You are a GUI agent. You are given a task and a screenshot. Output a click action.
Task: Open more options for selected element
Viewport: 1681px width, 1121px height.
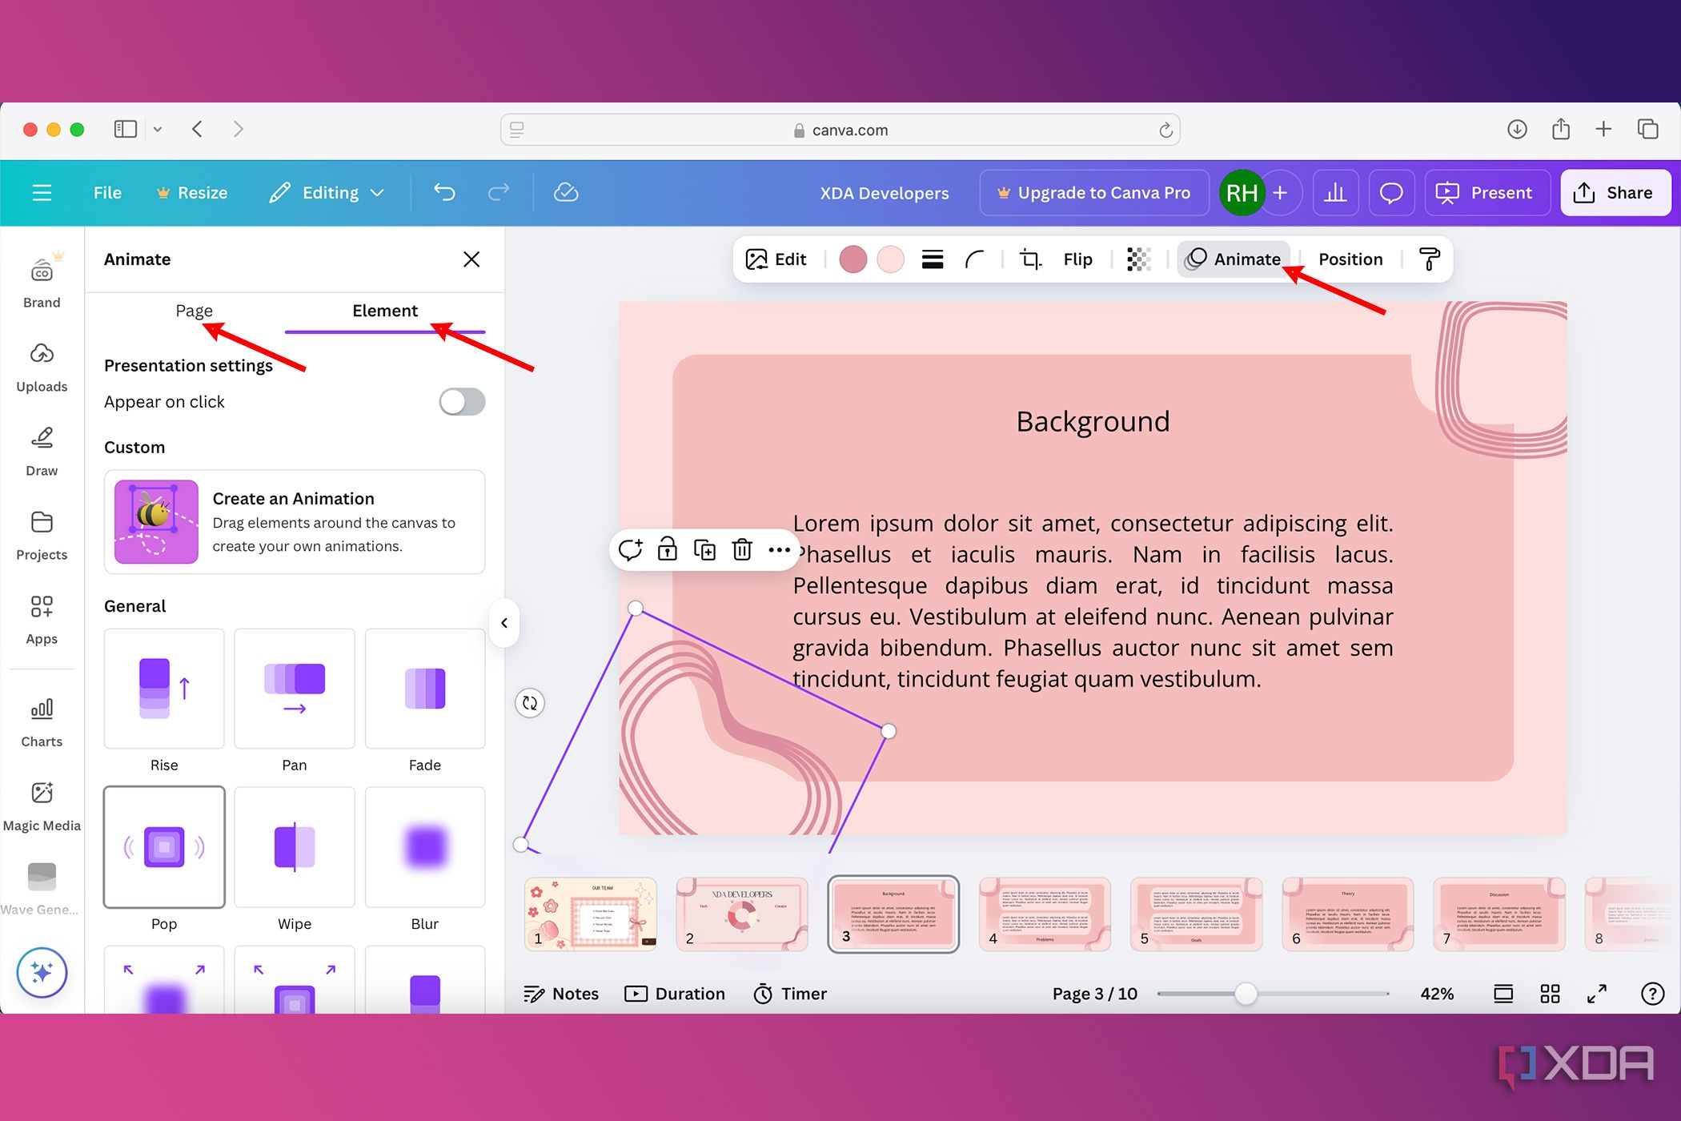coord(778,549)
